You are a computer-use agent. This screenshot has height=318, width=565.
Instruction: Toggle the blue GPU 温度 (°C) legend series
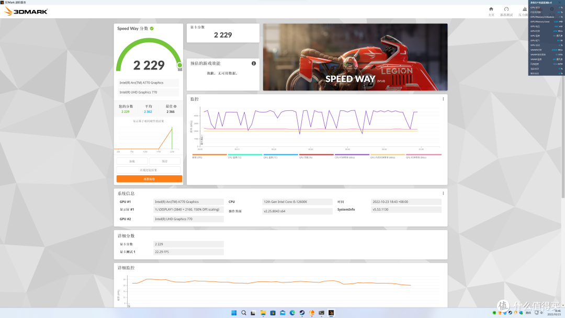(x=281, y=156)
